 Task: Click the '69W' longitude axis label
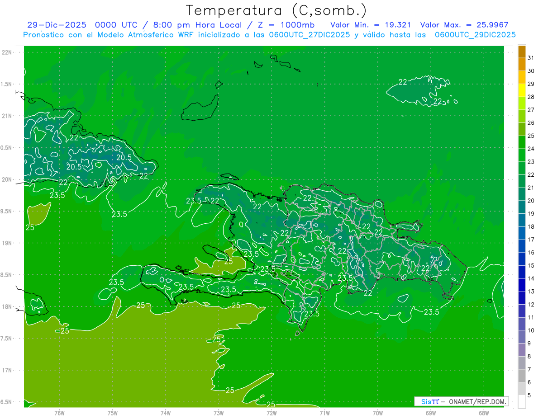click(x=431, y=413)
